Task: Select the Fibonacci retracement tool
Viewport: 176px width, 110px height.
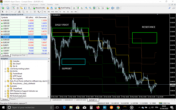Action: (x=23, y=12)
